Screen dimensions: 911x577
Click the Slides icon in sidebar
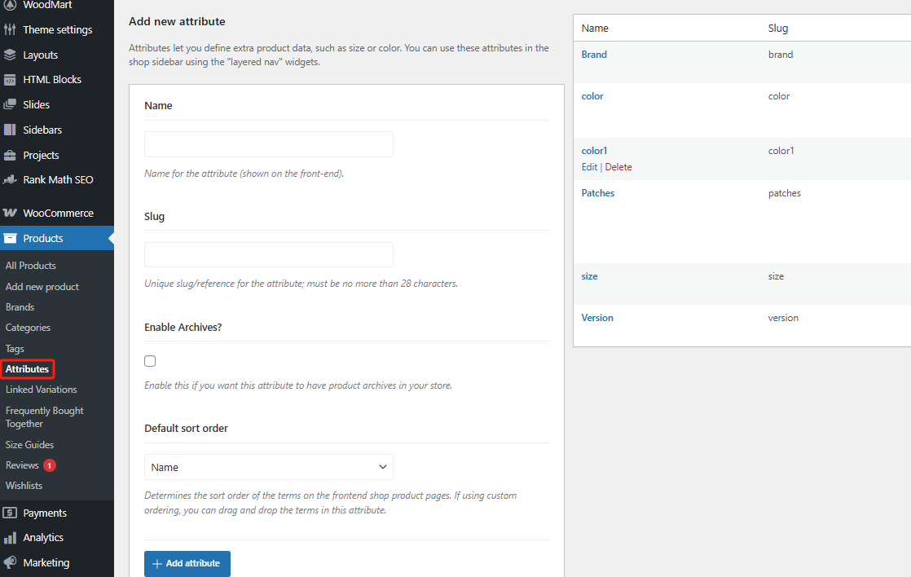click(x=10, y=105)
